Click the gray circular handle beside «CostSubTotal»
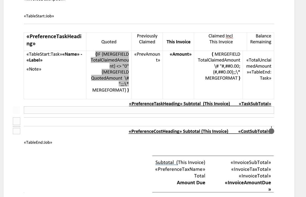Image resolution: width=306 pixels, height=197 pixels. (x=271, y=131)
